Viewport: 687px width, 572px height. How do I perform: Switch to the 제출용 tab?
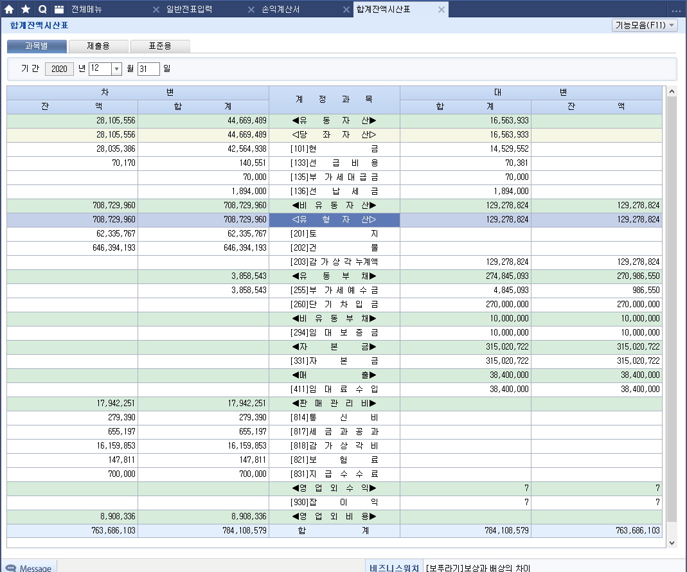(x=98, y=46)
